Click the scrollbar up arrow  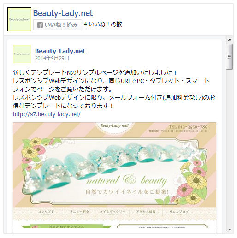pyautogui.click(x=230, y=40)
